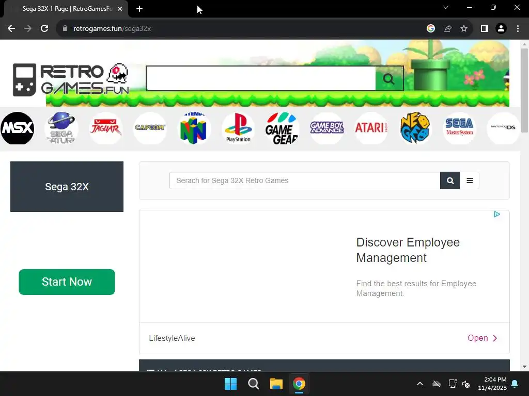Viewport: 529px width, 396px height.
Task: Click the scrollbar down arrow
Action: click(x=524, y=367)
